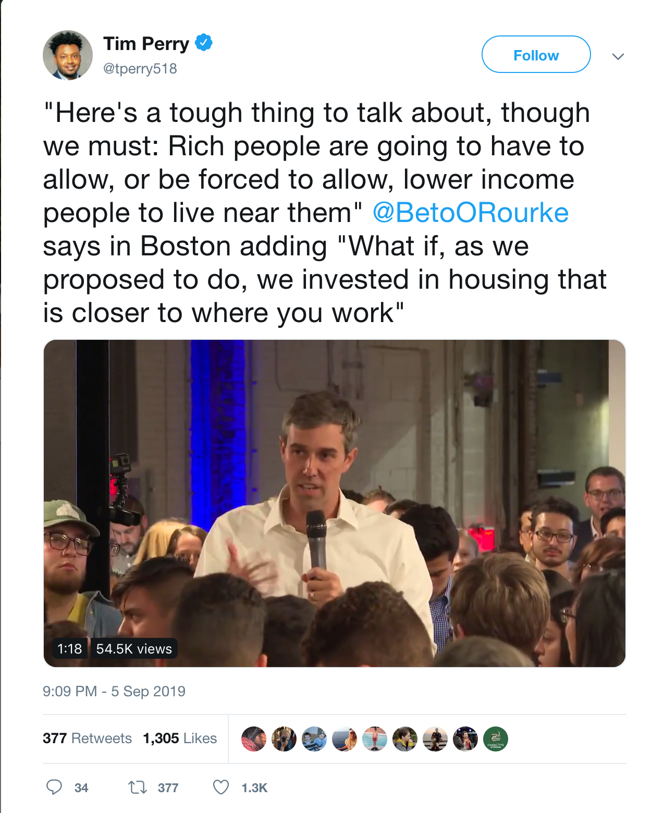Expand the tweet options chevron

point(618,56)
